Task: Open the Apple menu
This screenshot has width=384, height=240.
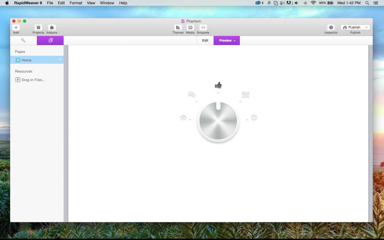Action: 7,3
